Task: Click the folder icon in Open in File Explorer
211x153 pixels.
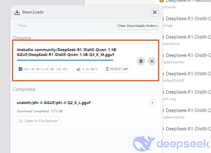Action: (20, 121)
